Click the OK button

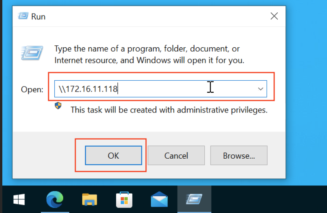coord(113,156)
